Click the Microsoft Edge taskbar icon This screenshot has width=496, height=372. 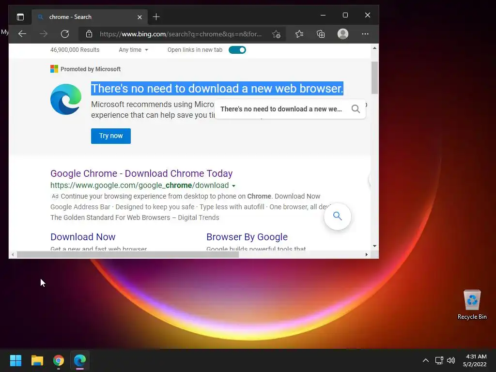(80, 360)
